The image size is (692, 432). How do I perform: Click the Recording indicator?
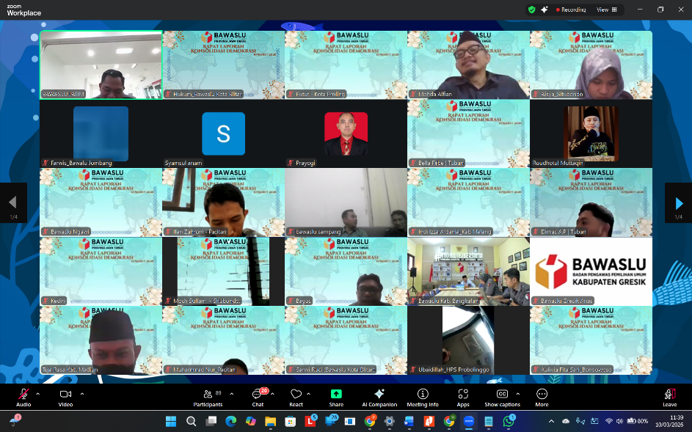click(571, 10)
